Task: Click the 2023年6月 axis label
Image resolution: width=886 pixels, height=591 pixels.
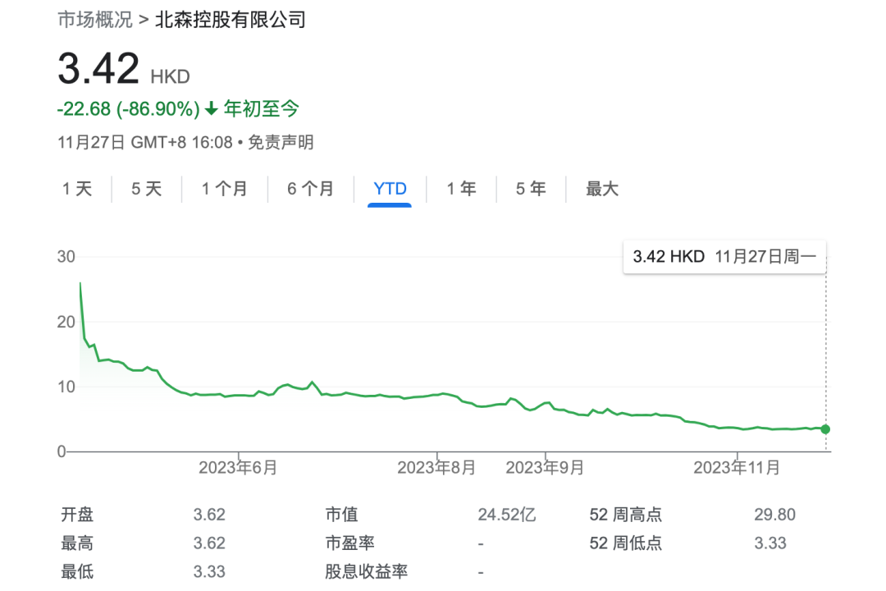Action: click(x=238, y=468)
